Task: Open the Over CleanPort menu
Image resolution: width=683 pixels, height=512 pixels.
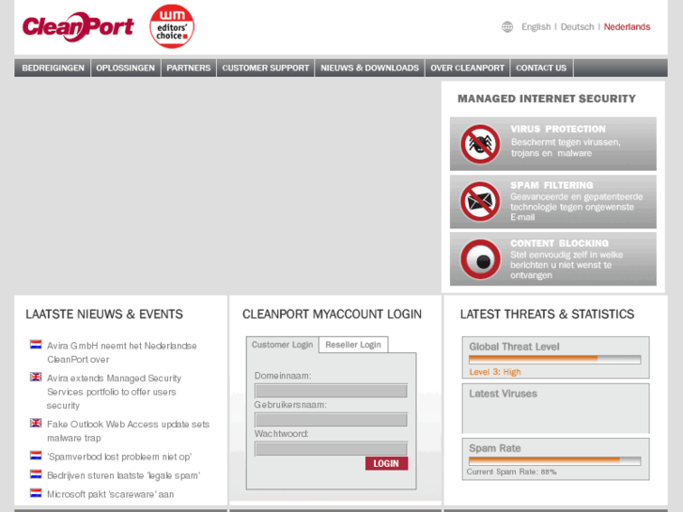Action: 467,68
